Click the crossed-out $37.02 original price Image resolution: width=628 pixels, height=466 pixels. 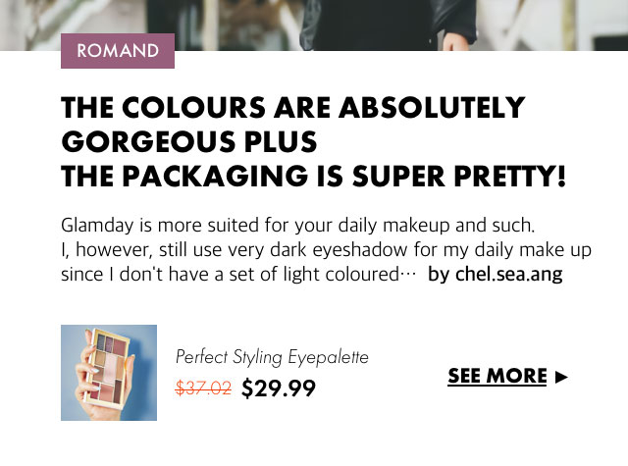[203, 388]
